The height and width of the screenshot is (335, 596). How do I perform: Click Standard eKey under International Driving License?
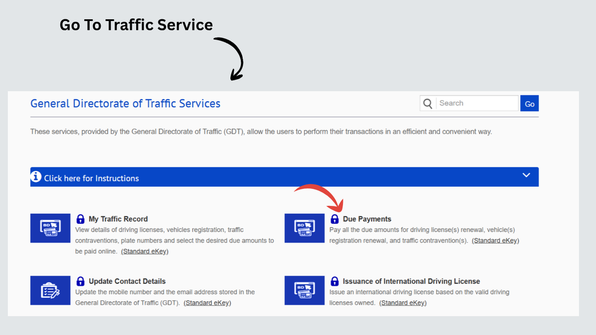403,303
